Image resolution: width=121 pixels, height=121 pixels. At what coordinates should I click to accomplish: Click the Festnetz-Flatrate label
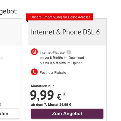click(53, 73)
